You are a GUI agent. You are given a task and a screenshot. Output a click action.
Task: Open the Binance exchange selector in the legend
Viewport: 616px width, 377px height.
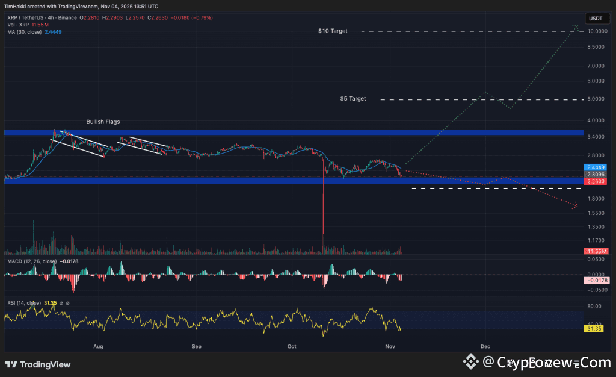pyautogui.click(x=66, y=18)
